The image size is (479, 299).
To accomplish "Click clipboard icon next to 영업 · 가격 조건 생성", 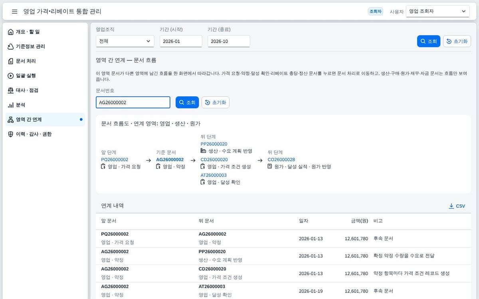I will [x=203, y=167].
